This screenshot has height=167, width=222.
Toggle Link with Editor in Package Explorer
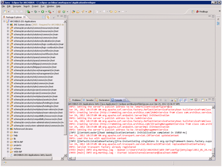(x=48, y=17)
